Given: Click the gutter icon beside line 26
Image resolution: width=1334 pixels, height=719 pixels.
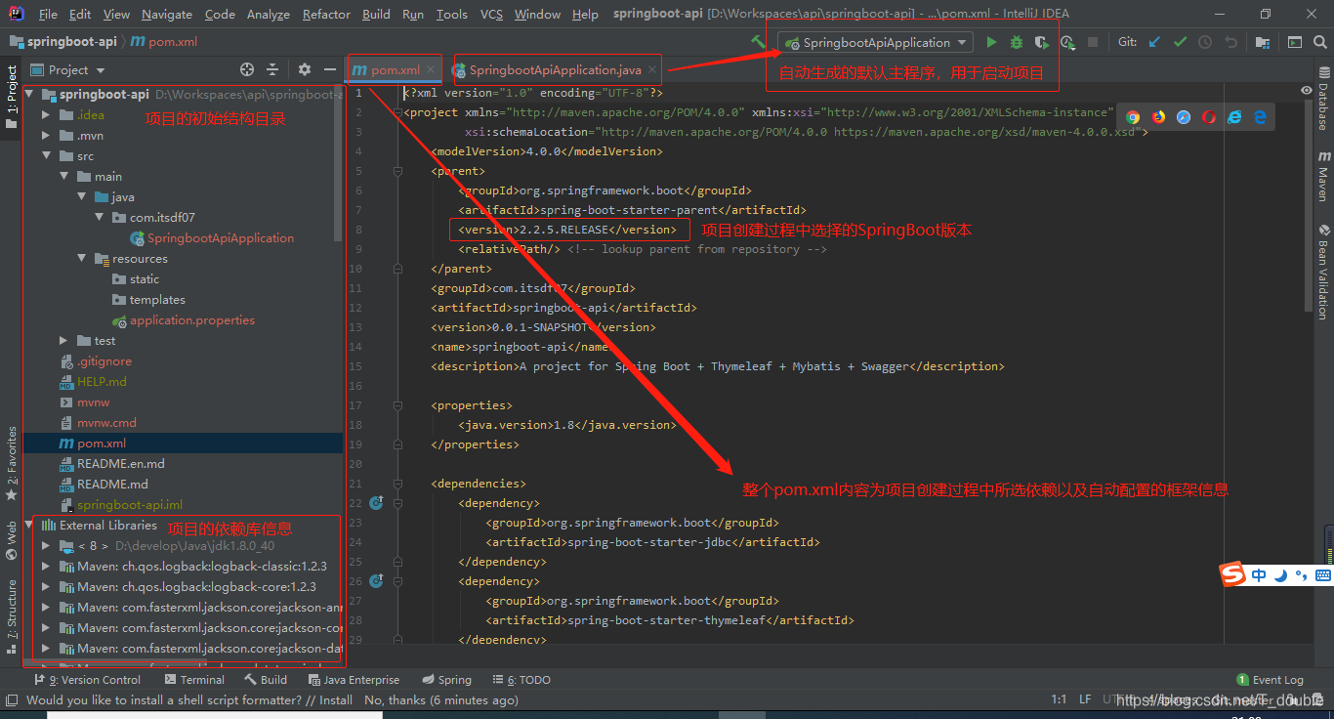Looking at the screenshot, I should click(x=376, y=581).
